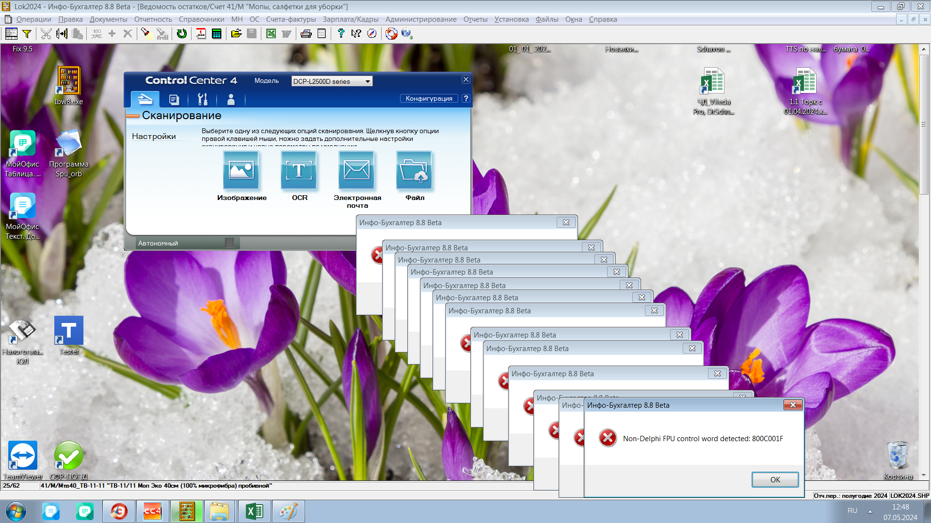931x523 pixels.
Task: Open the Зарплата/Кадры menu
Action: [351, 19]
